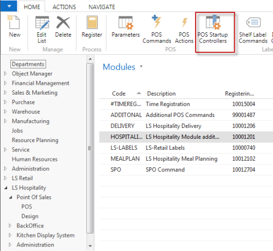
Task: Click navigation pane scrollbar down arrow
Action: point(90,246)
